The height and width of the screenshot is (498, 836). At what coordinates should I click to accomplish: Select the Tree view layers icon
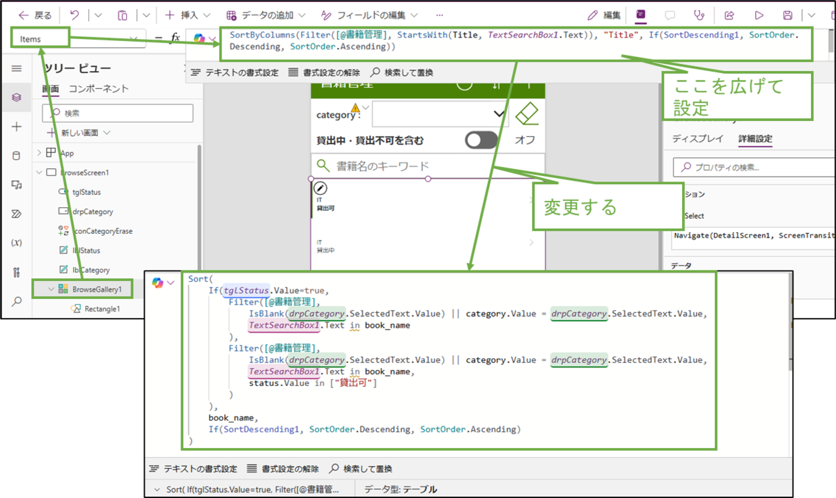(x=17, y=97)
